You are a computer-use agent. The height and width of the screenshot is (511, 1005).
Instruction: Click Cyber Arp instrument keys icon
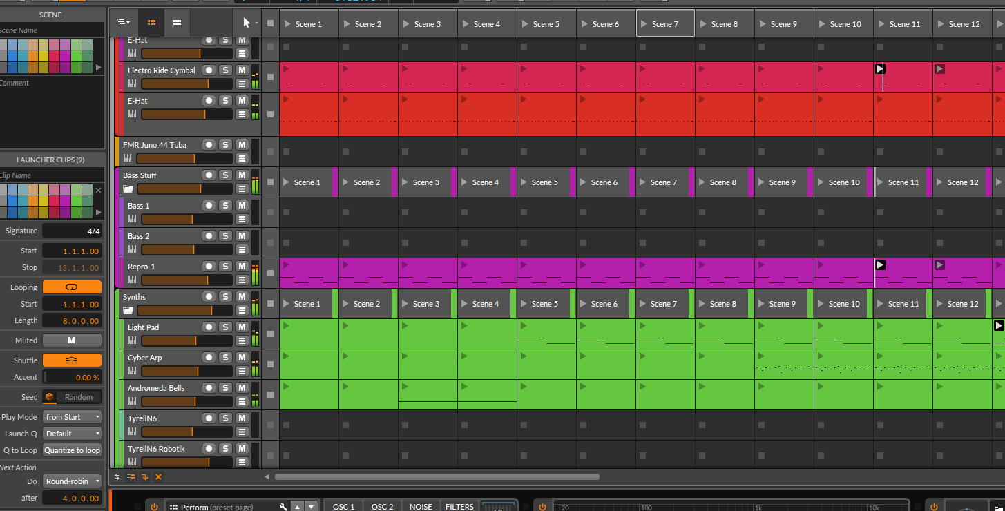point(132,371)
